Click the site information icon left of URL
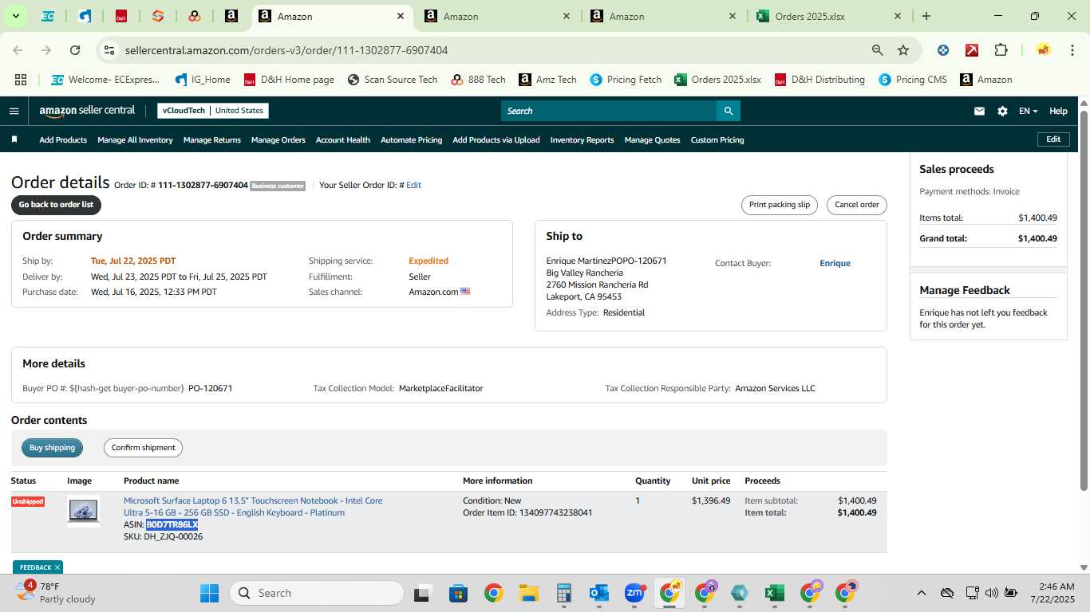 109,50
